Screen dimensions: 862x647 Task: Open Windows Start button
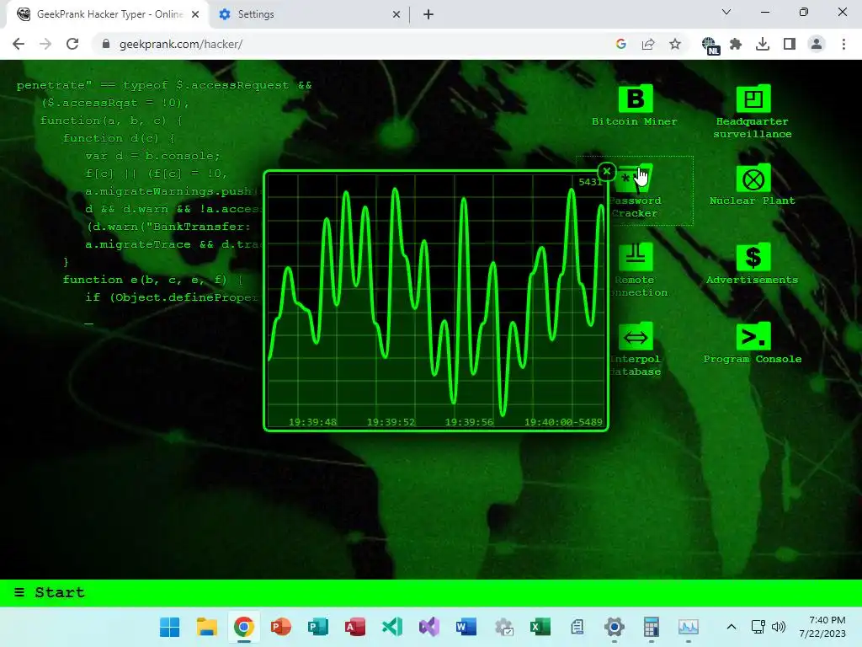(169, 627)
